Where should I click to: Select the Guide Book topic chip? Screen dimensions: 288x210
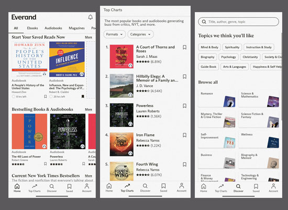click(x=208, y=67)
